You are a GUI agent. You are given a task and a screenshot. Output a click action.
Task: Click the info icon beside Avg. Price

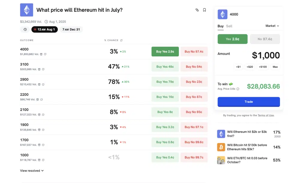(x=238, y=89)
